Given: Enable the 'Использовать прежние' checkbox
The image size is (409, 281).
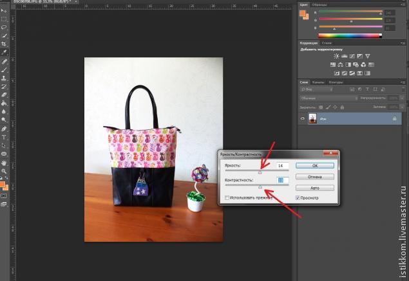Looking at the screenshot, I should coord(227,197).
